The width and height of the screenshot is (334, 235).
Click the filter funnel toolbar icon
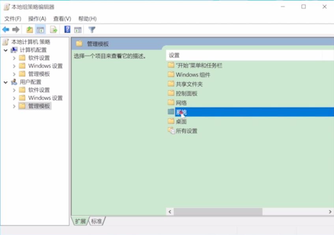(92, 30)
